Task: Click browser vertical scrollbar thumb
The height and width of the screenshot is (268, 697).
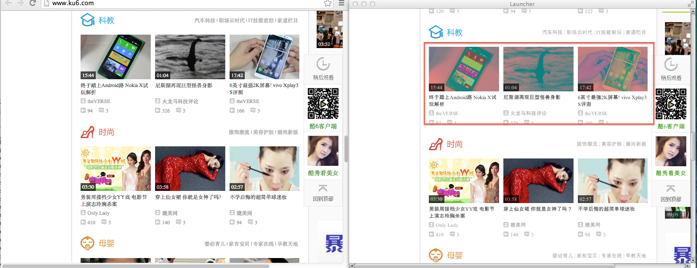Action: (346, 149)
